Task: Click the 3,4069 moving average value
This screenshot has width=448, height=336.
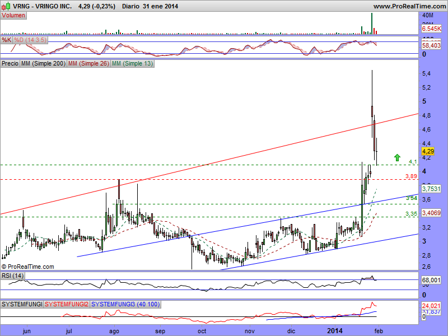Action: pos(431,213)
